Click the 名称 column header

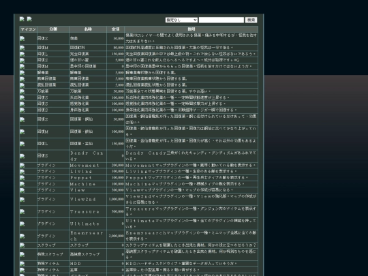click(88, 29)
